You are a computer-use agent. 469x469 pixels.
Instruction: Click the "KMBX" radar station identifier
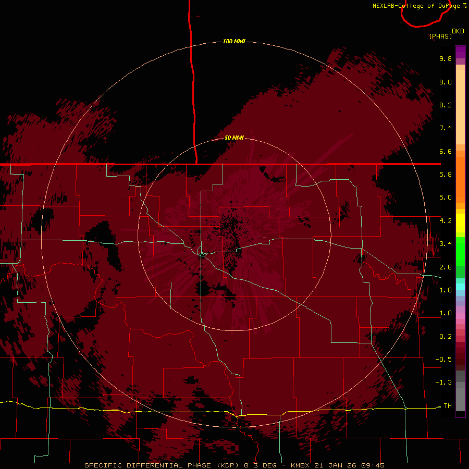point(300,465)
